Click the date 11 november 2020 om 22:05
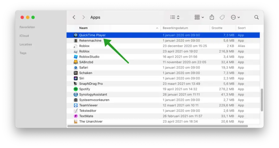This screenshot has width=279, height=148. (184, 62)
